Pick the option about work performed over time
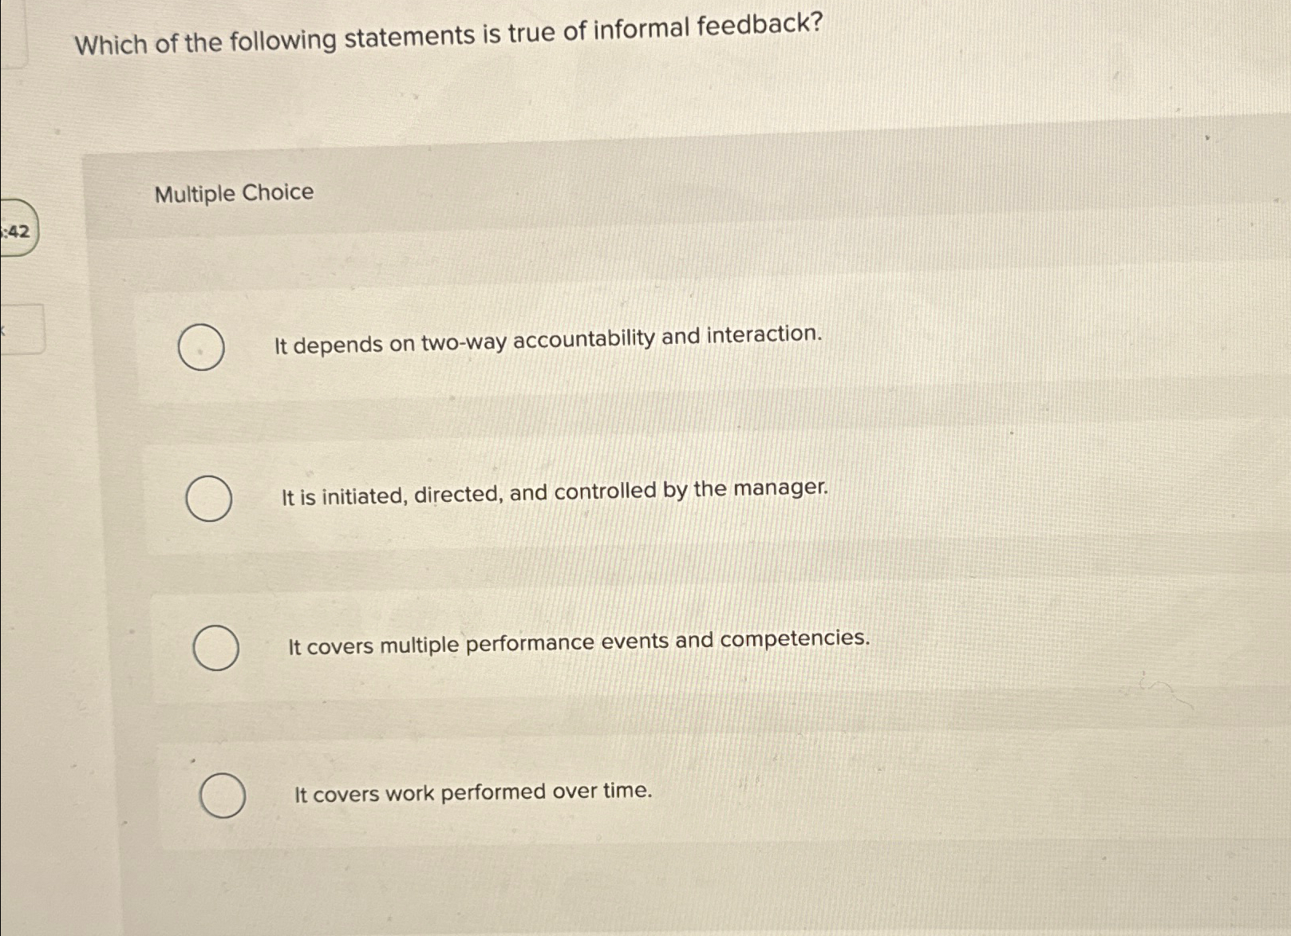 pyautogui.click(x=222, y=795)
